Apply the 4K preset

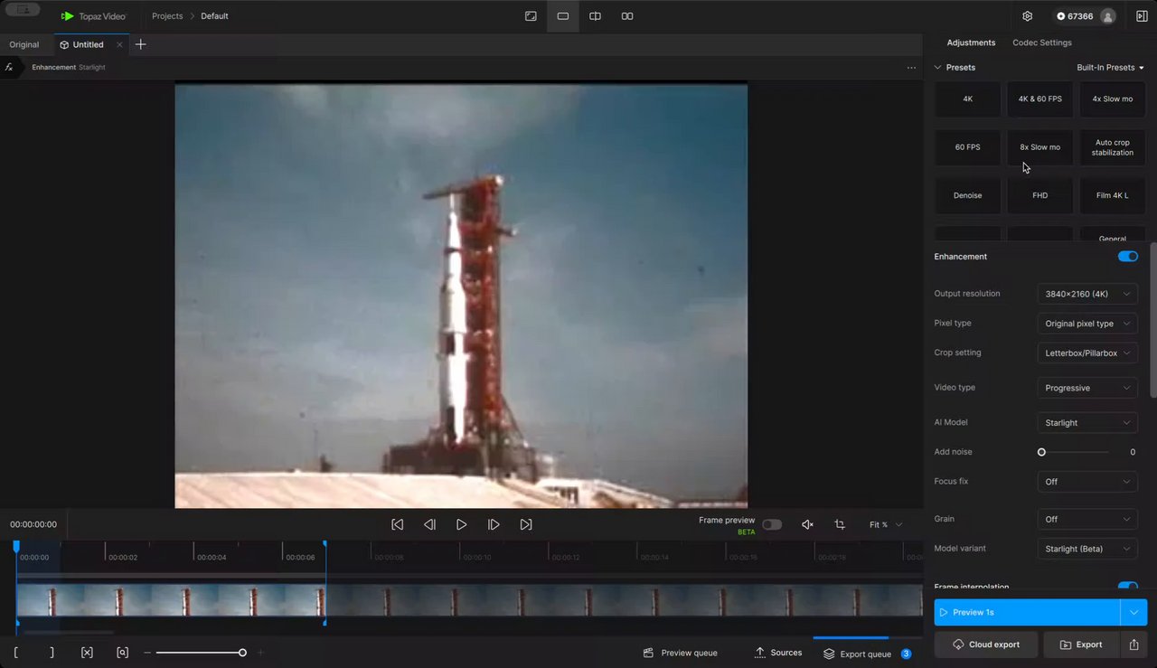point(968,99)
